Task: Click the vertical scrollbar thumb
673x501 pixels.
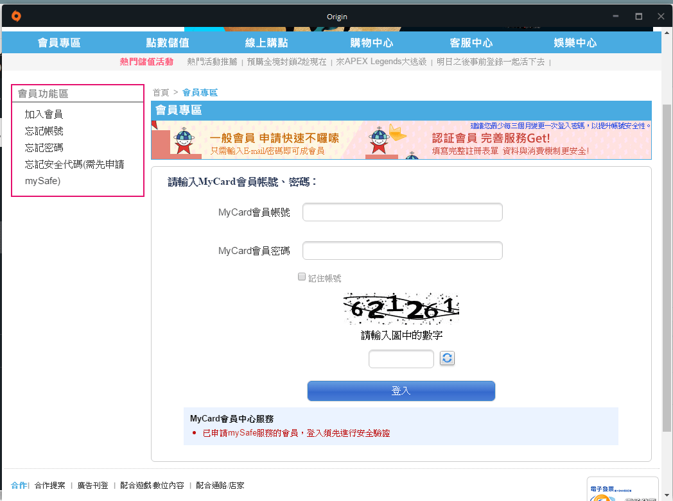Action: point(667,268)
